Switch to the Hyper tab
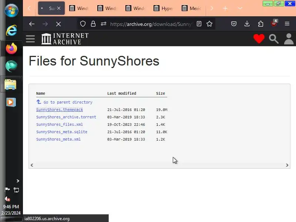This screenshot has width=296, height=222. pyautogui.click(x=163, y=8)
